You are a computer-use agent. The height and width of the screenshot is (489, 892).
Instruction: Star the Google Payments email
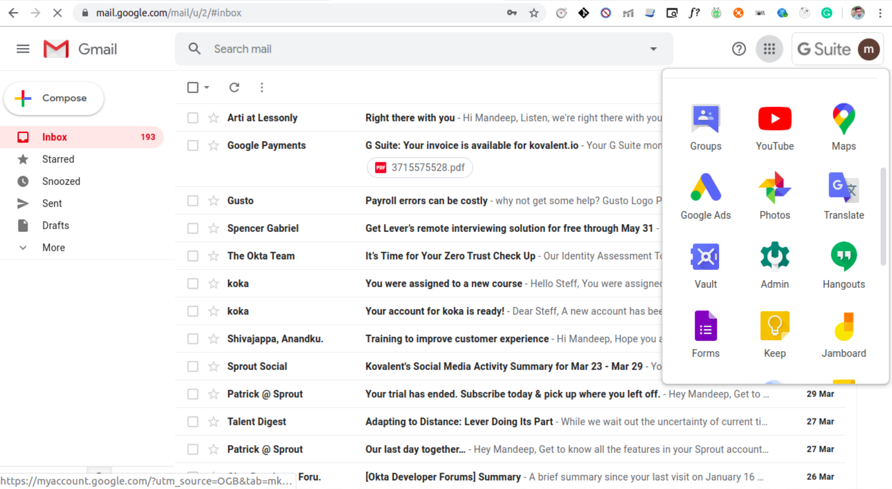pyautogui.click(x=213, y=145)
